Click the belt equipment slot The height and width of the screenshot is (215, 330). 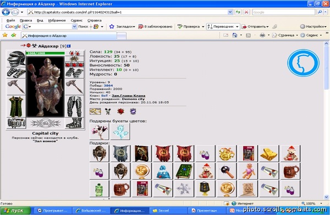tap(16, 123)
